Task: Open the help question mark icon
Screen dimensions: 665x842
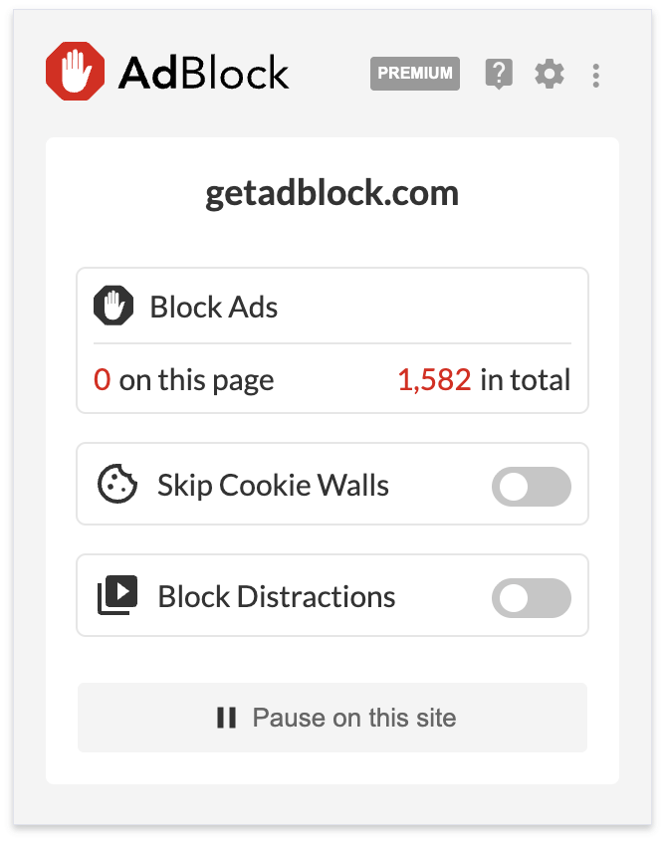Action: (499, 74)
